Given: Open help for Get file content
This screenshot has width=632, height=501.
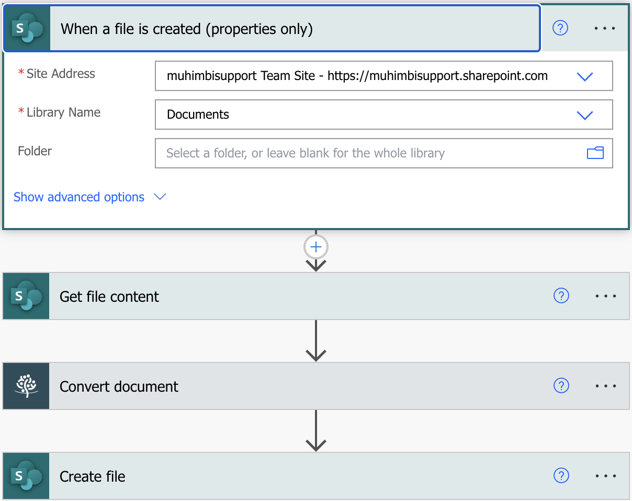Looking at the screenshot, I should (x=561, y=296).
